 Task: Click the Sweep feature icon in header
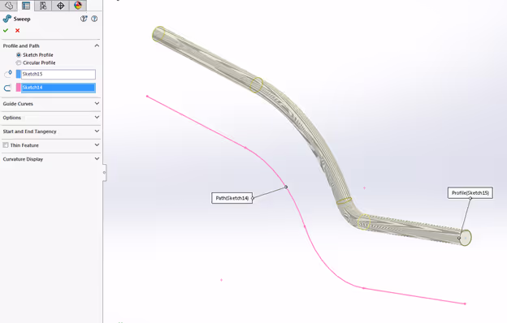pyautogui.click(x=6, y=19)
